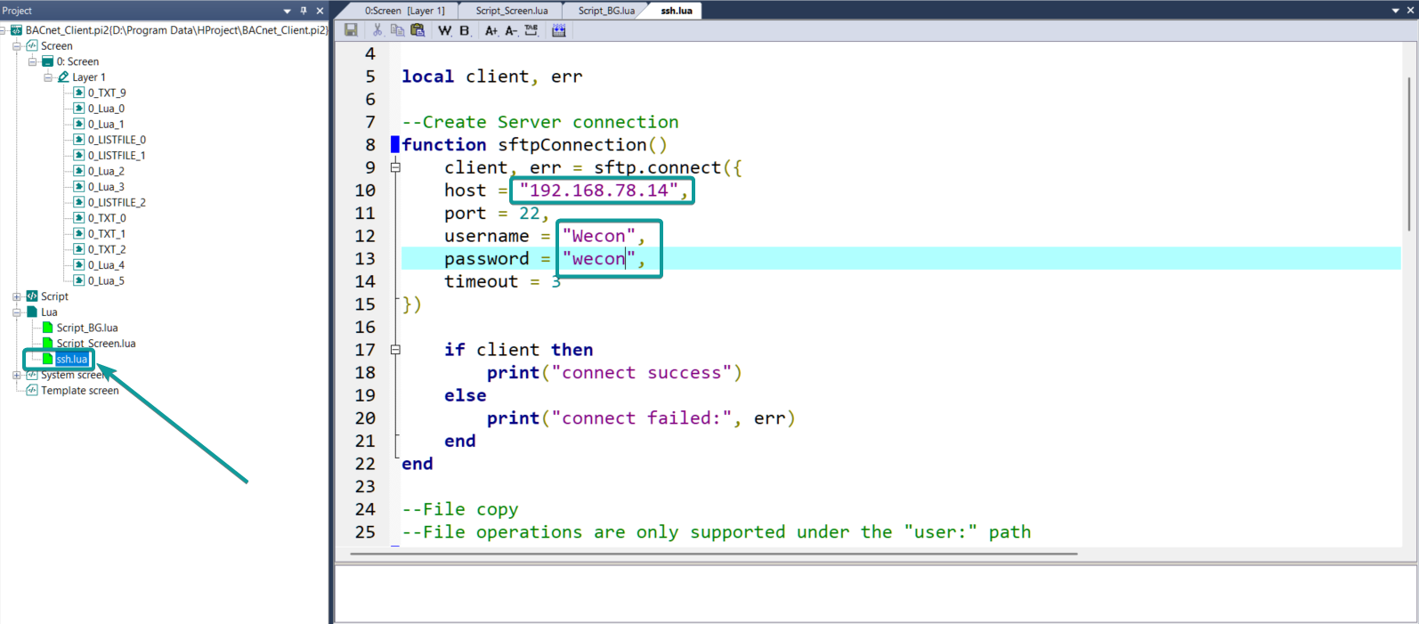1419x624 pixels.
Task: Select ssh.lua in the project tree
Action: (72, 360)
